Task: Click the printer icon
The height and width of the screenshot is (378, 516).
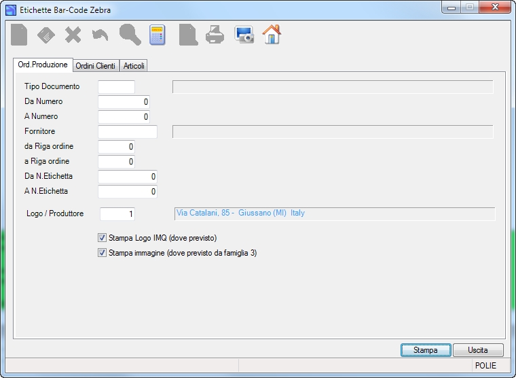Action: (215, 35)
